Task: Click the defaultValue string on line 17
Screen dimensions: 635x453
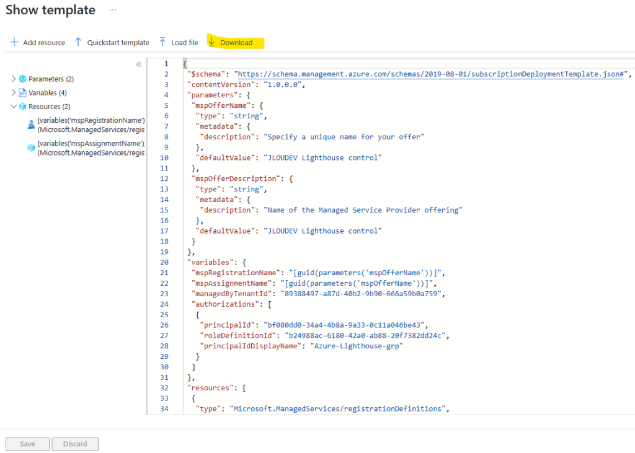Action: click(x=322, y=231)
